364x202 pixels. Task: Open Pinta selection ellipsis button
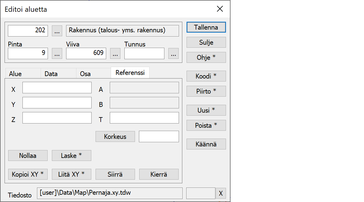pos(57,53)
